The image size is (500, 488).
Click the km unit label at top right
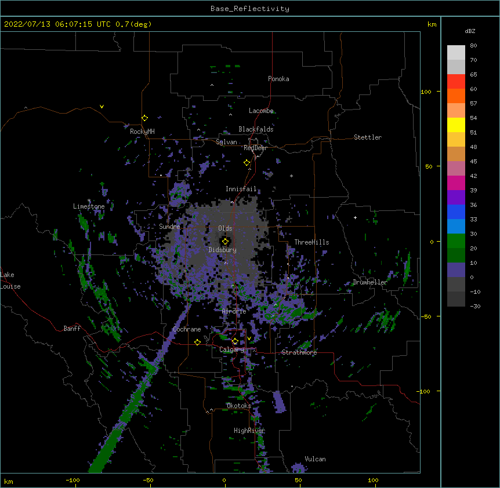pyautogui.click(x=432, y=24)
